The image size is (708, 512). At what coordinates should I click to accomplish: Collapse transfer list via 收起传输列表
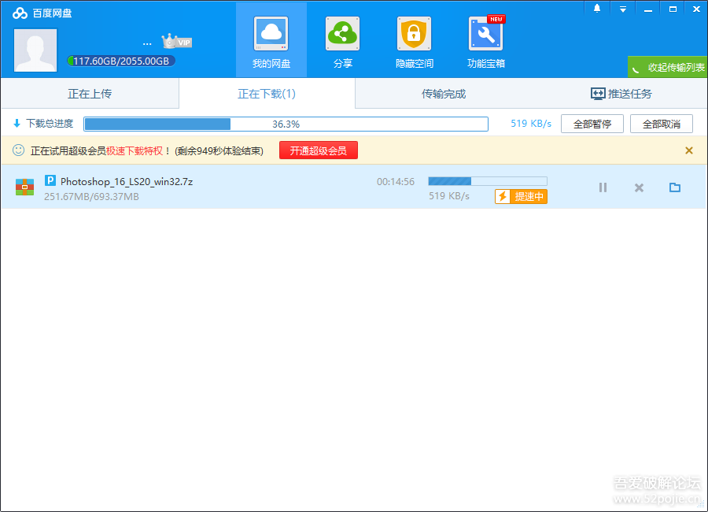pyautogui.click(x=668, y=67)
